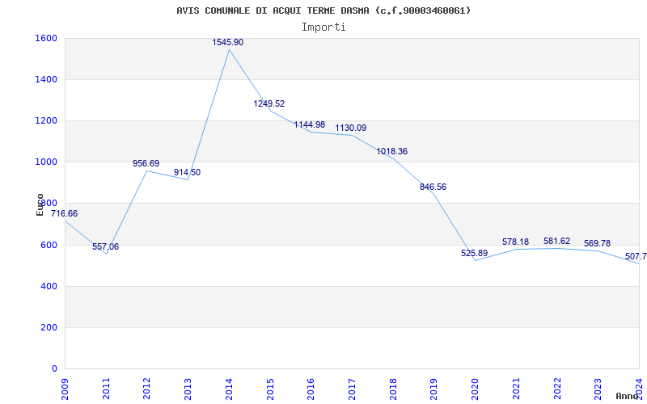Click data label 1249.52
The image size is (647, 404).
(x=269, y=103)
